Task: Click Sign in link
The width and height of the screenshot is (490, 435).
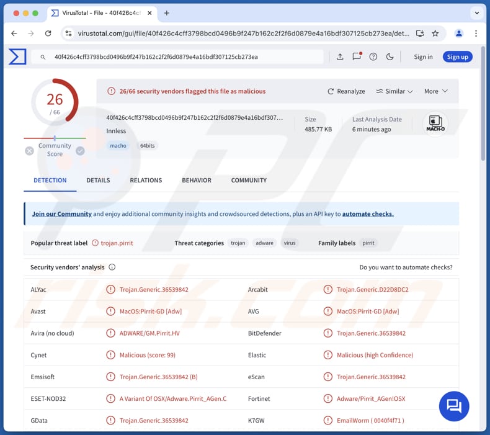Action: point(423,57)
